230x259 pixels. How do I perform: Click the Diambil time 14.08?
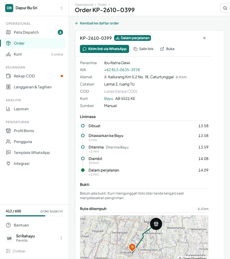(x=203, y=159)
